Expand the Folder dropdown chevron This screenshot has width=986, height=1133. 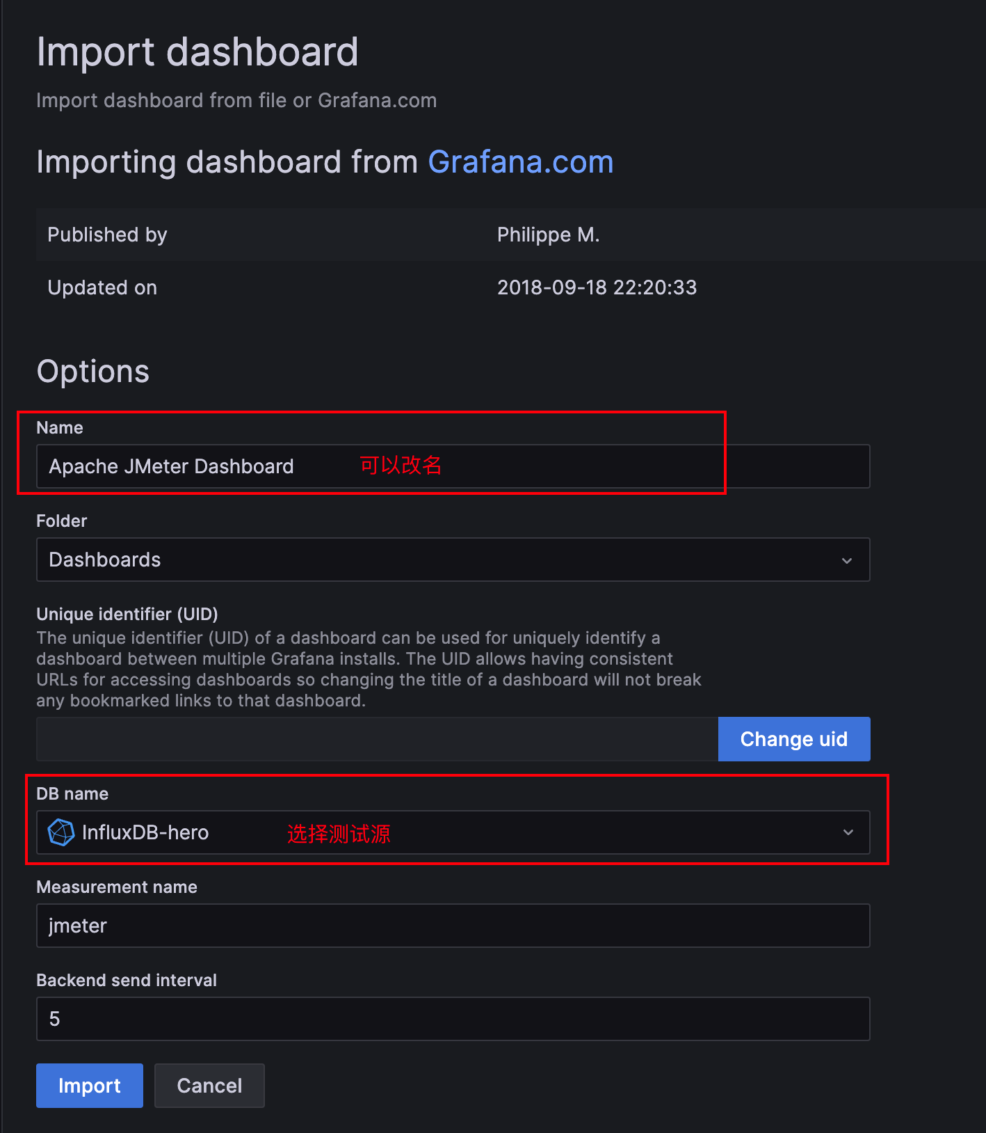point(847,560)
